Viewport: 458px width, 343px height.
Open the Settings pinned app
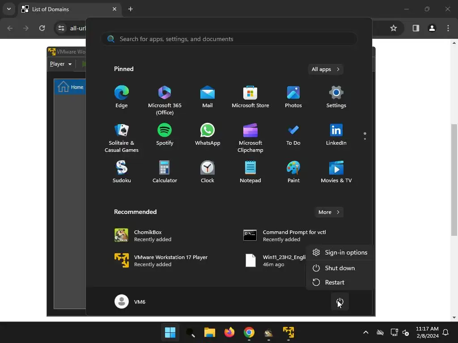pos(336,97)
